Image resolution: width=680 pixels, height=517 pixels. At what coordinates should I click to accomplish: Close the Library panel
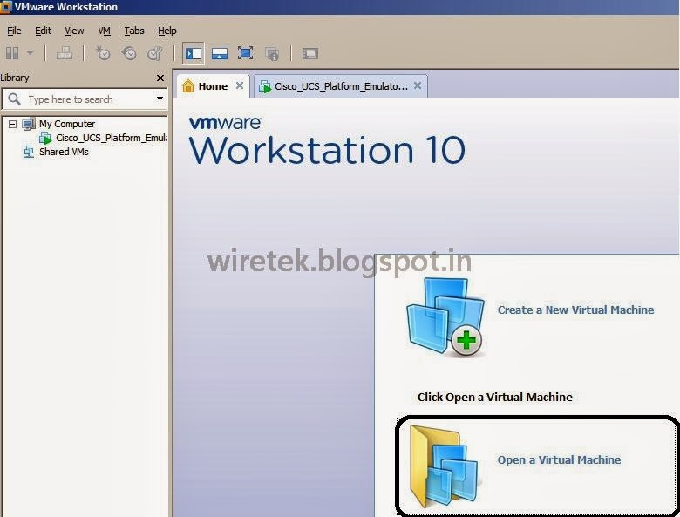pyautogui.click(x=160, y=78)
